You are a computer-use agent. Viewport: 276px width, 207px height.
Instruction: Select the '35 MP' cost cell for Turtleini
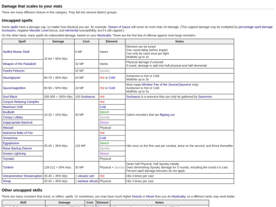click(x=86, y=168)
